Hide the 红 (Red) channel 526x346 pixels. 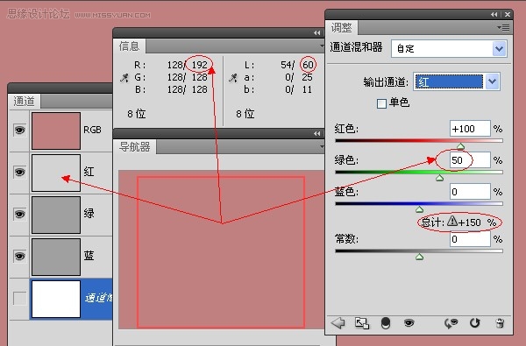(x=19, y=172)
